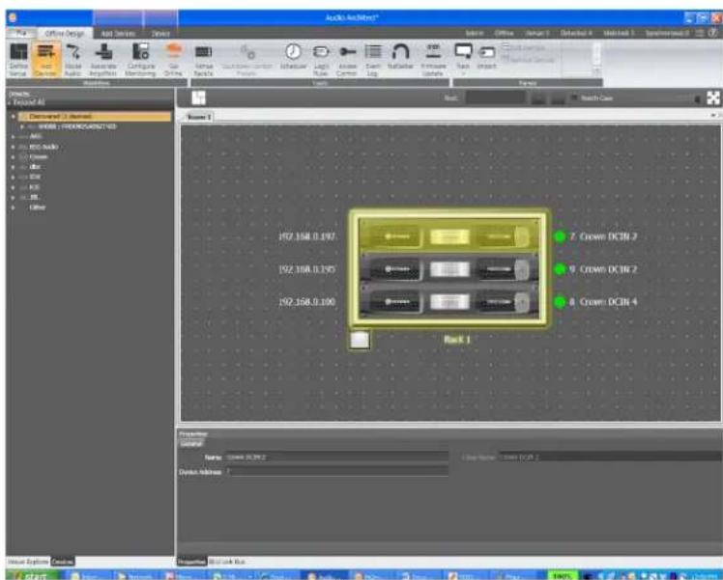Click the find previous button beside search box
This screenshot has height=580, width=723.
[x=538, y=97]
